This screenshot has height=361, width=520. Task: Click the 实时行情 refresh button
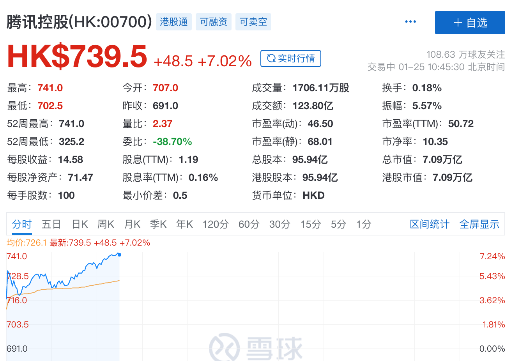(291, 58)
